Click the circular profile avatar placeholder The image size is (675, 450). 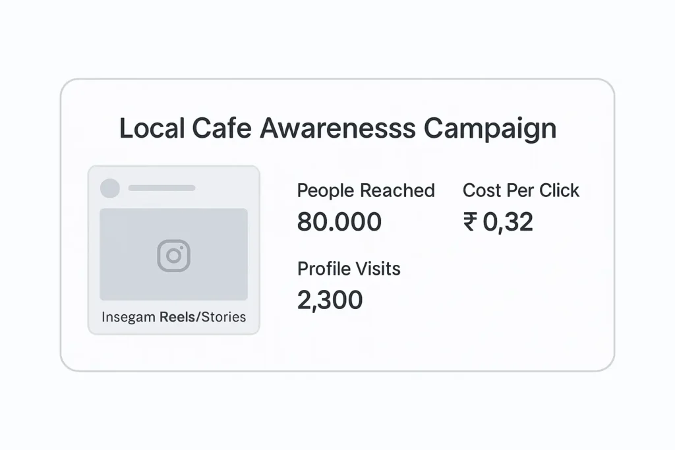109,188
